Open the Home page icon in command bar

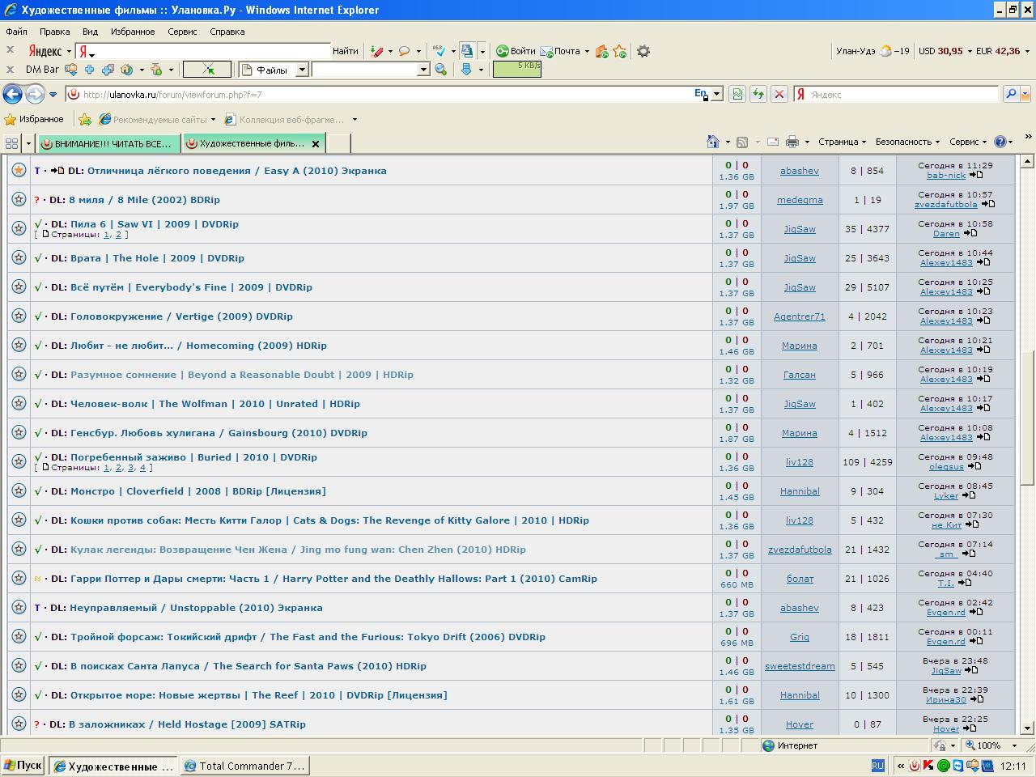click(712, 142)
